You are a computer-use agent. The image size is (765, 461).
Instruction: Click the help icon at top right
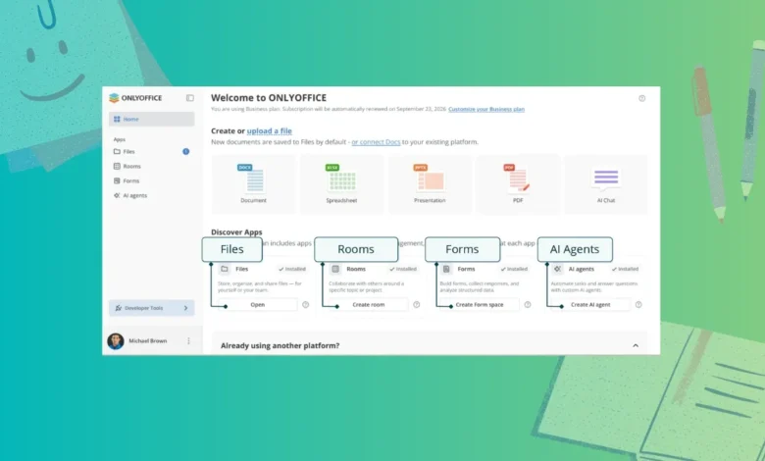pos(642,98)
